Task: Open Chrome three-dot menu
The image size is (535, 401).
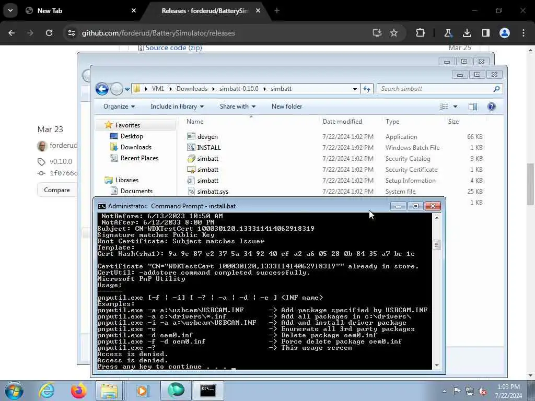Action: click(524, 33)
